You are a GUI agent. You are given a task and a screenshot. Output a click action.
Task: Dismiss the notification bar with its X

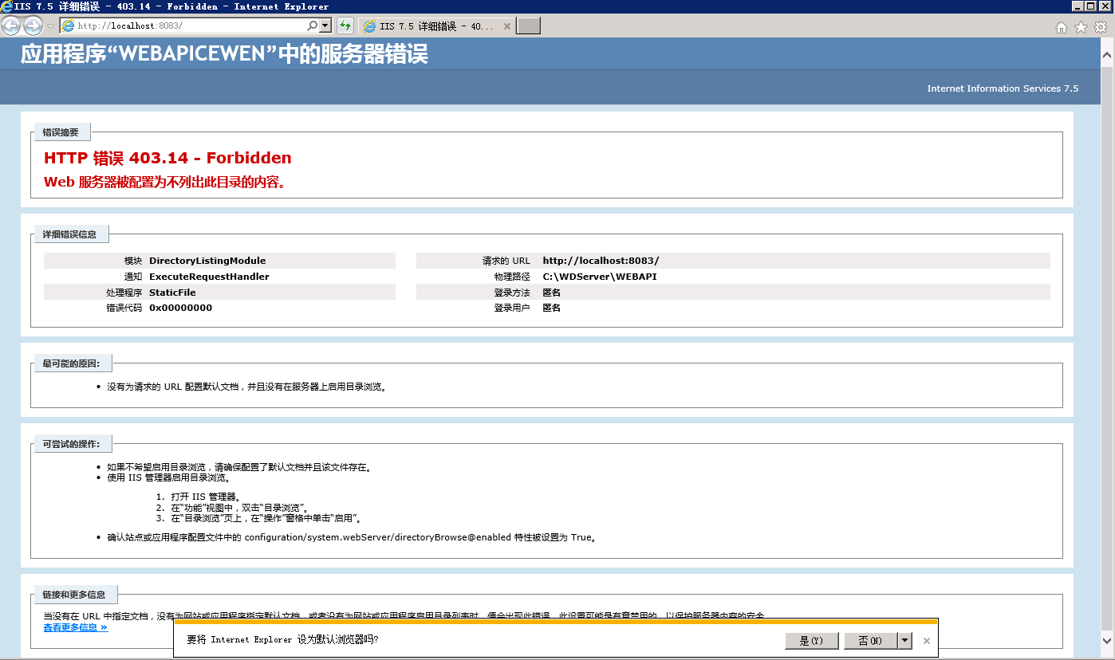(x=926, y=640)
